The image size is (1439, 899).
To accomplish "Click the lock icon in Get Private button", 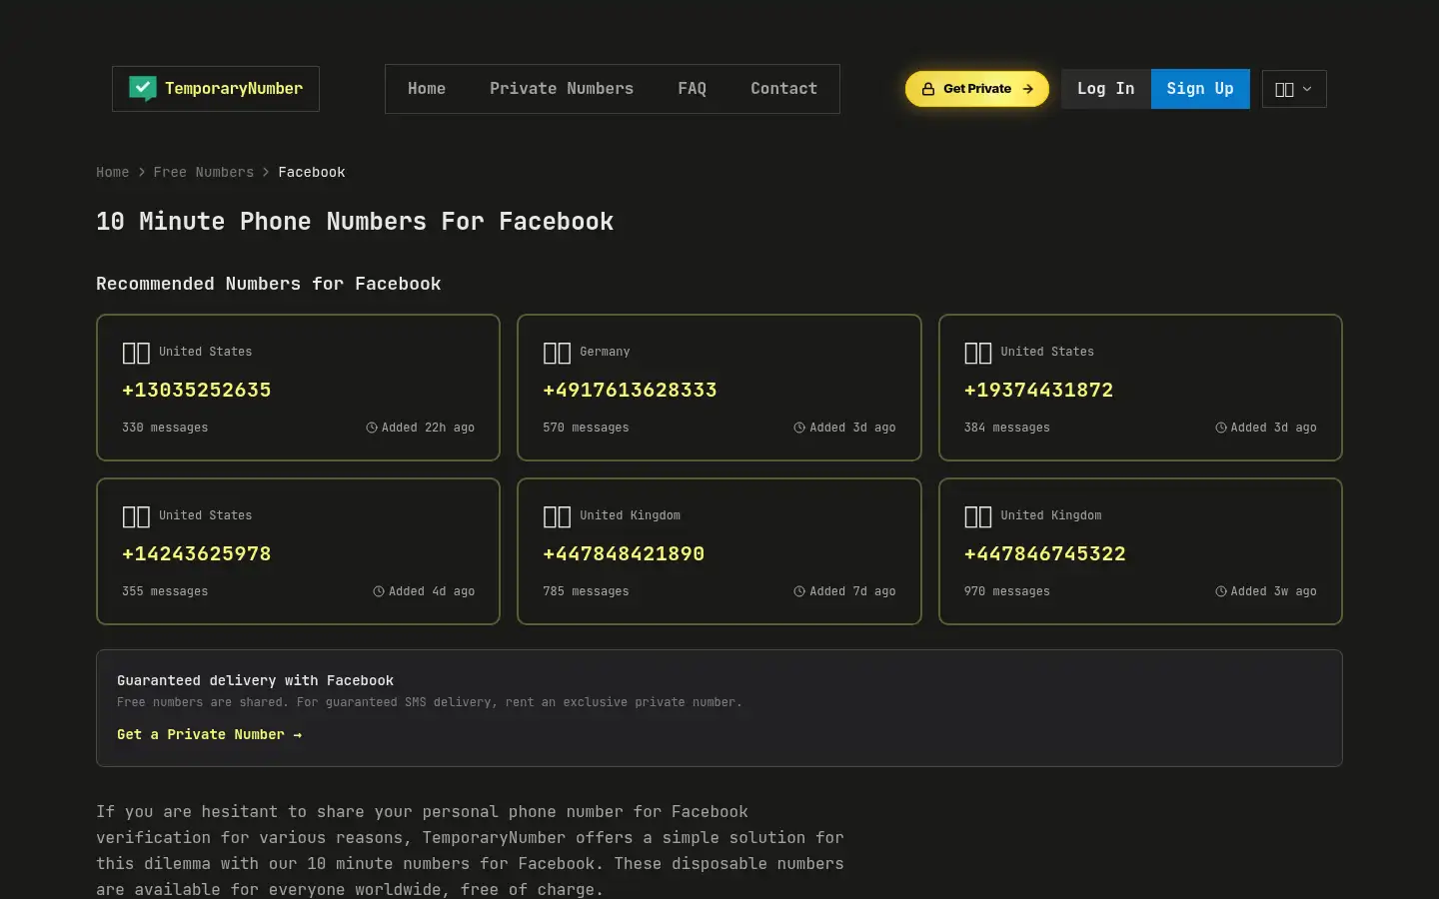I will [928, 89].
